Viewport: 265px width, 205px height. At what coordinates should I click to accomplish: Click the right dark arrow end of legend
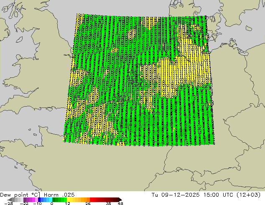pyautogui.click(x=120, y=200)
